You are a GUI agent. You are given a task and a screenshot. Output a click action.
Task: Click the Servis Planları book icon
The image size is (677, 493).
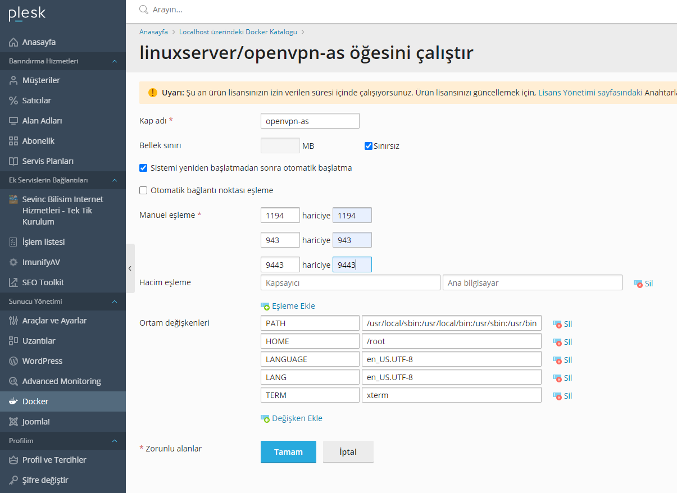[x=13, y=161]
